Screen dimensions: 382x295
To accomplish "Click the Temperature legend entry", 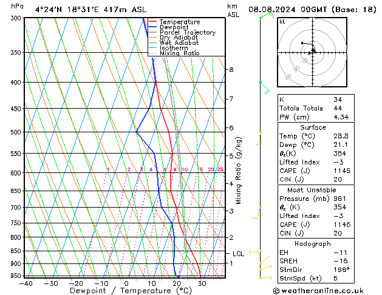I will (x=174, y=22).
